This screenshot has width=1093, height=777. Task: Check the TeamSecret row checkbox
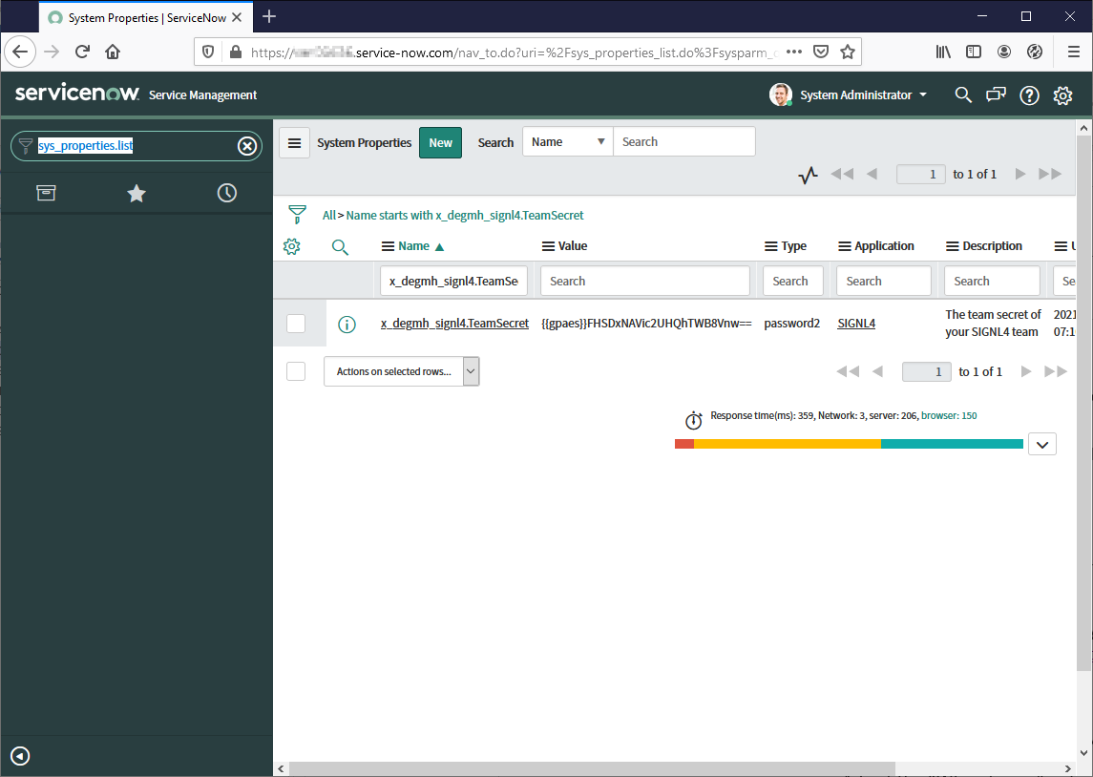click(296, 324)
